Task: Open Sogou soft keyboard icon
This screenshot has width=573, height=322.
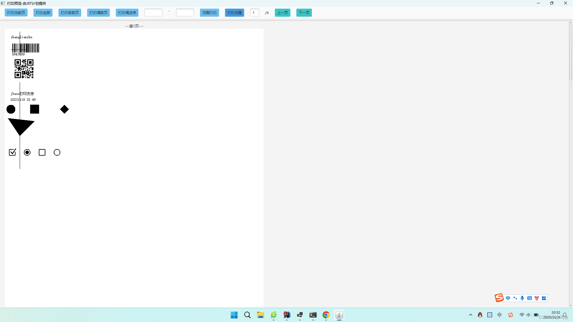Action: pyautogui.click(x=529, y=298)
